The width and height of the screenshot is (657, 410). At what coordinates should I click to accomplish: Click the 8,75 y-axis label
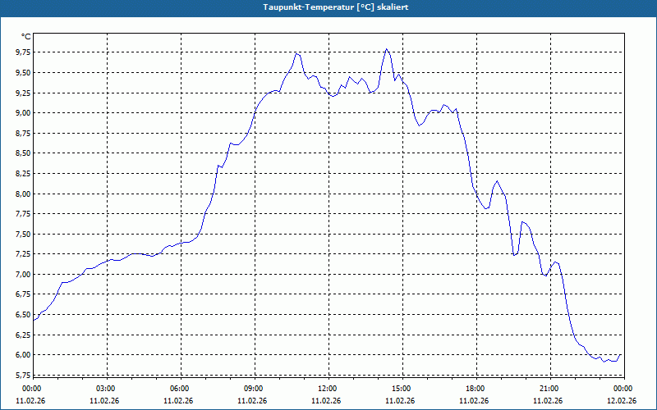point(23,133)
